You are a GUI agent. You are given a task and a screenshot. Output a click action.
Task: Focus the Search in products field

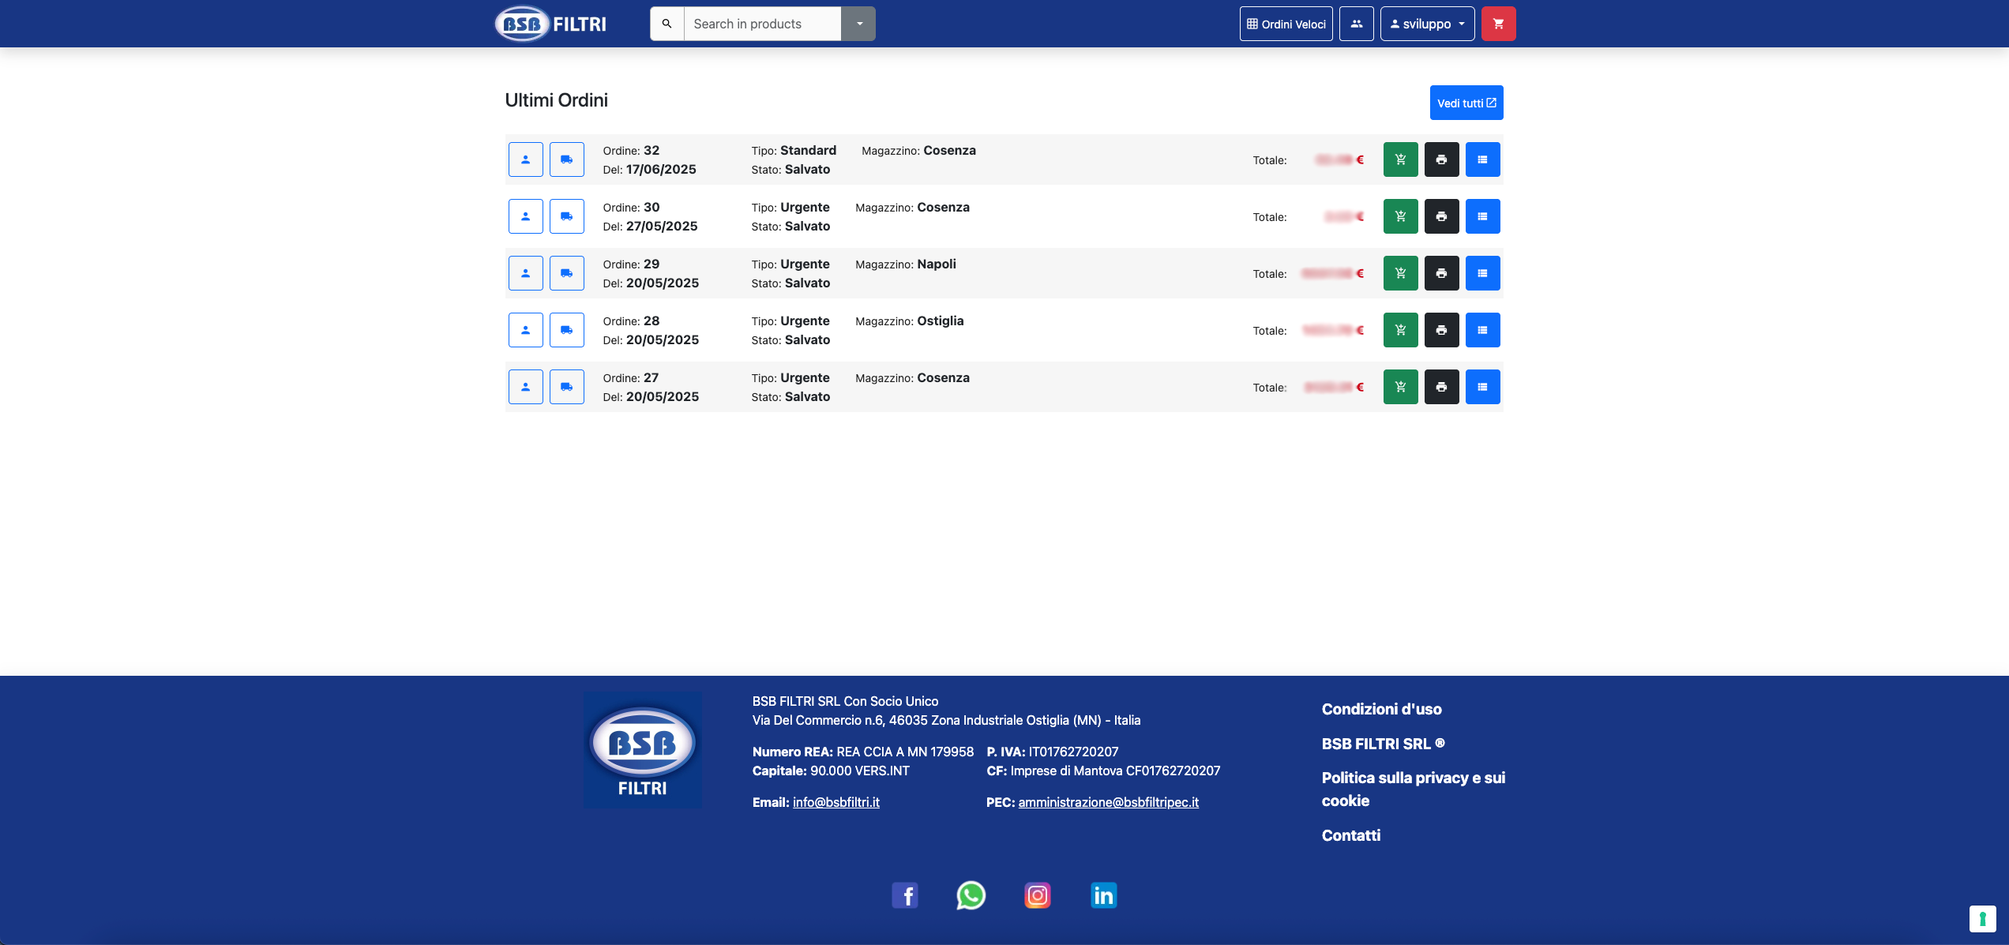click(762, 24)
